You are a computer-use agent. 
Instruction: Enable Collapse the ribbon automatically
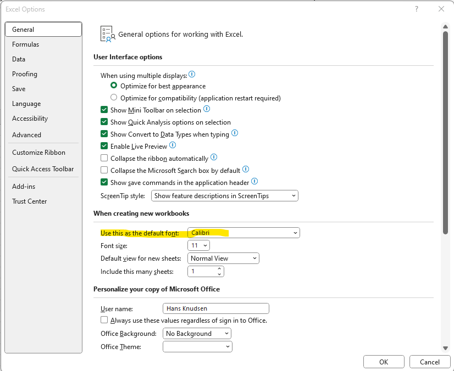click(104, 158)
